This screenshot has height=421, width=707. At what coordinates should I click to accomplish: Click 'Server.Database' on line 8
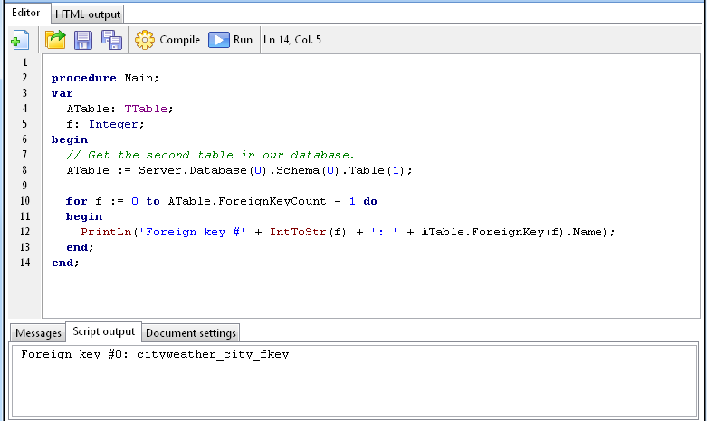point(193,170)
